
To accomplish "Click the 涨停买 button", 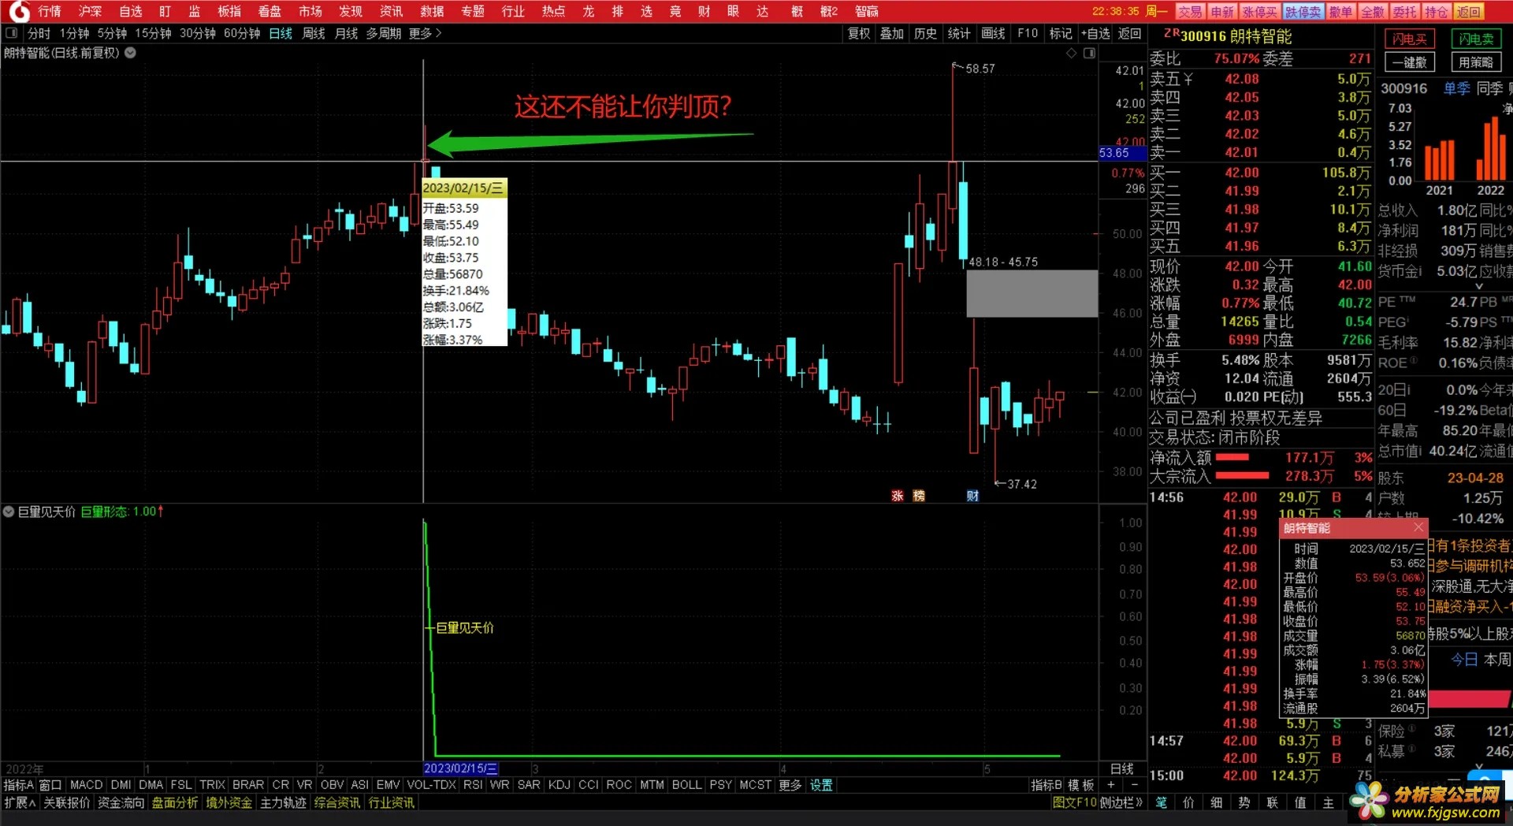I will [x=1259, y=11].
